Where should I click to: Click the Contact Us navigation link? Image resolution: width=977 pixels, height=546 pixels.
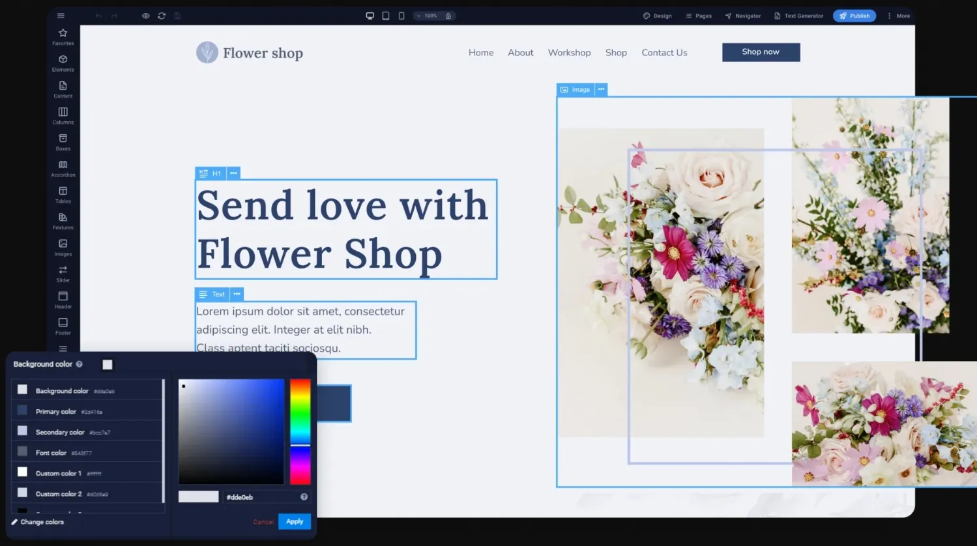pyautogui.click(x=664, y=53)
